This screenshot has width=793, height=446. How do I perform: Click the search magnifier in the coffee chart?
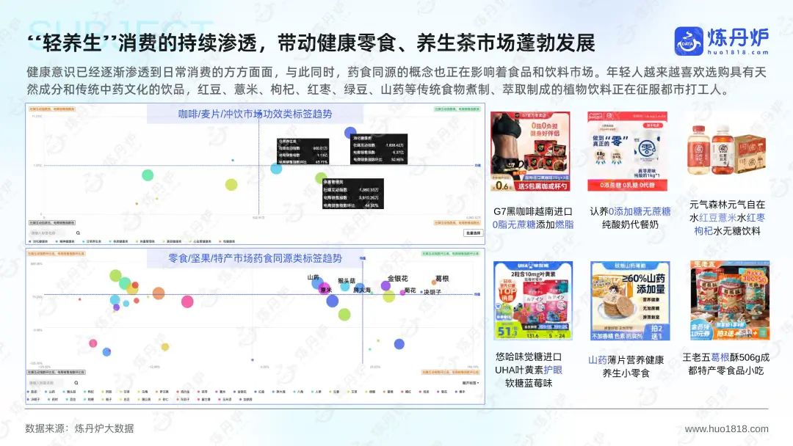78,233
